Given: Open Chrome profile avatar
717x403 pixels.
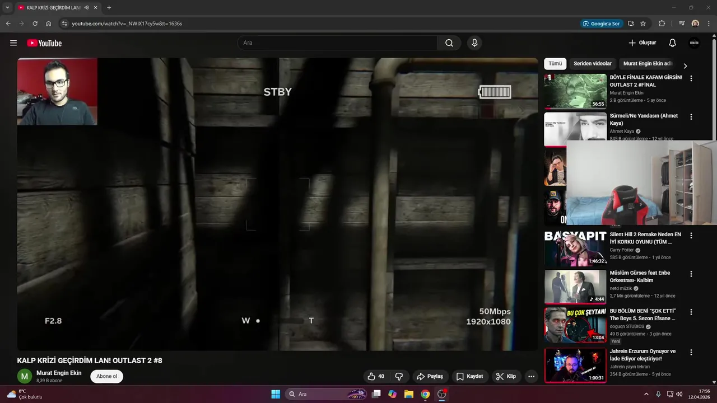Looking at the screenshot, I should [695, 24].
